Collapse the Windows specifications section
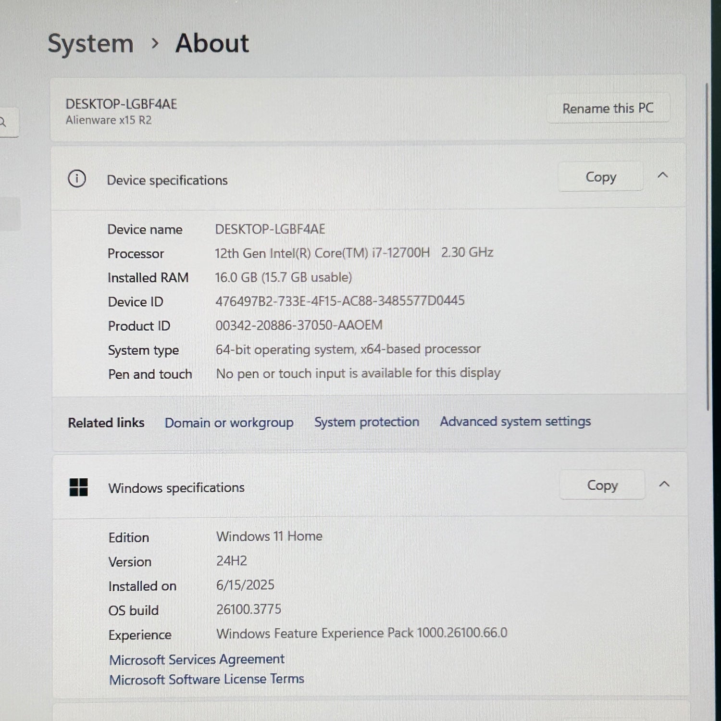721x721 pixels. [x=664, y=484]
